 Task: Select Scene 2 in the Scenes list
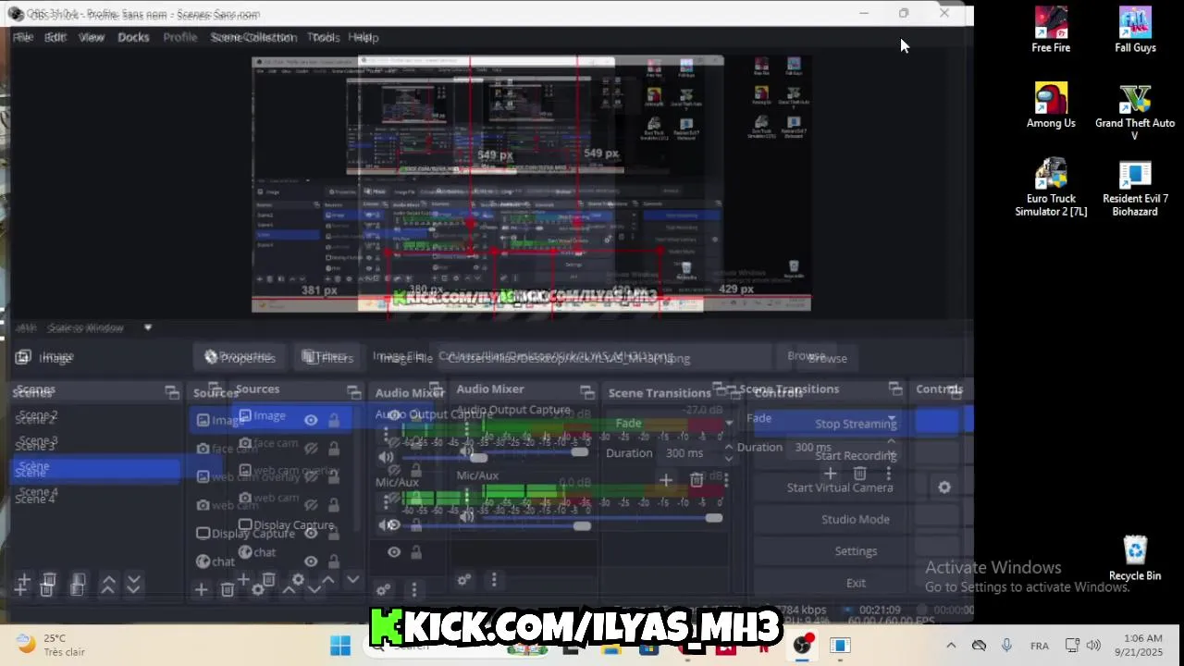37,417
